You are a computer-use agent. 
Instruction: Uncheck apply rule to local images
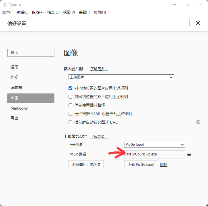pos(70,88)
